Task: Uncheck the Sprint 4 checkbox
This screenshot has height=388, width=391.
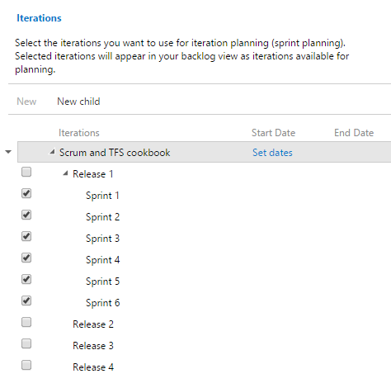Action: (x=26, y=258)
